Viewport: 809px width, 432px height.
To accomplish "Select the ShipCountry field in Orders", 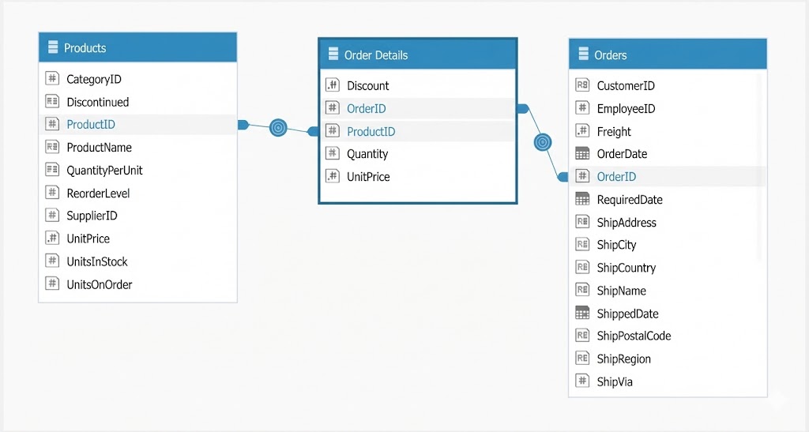I will tap(626, 268).
